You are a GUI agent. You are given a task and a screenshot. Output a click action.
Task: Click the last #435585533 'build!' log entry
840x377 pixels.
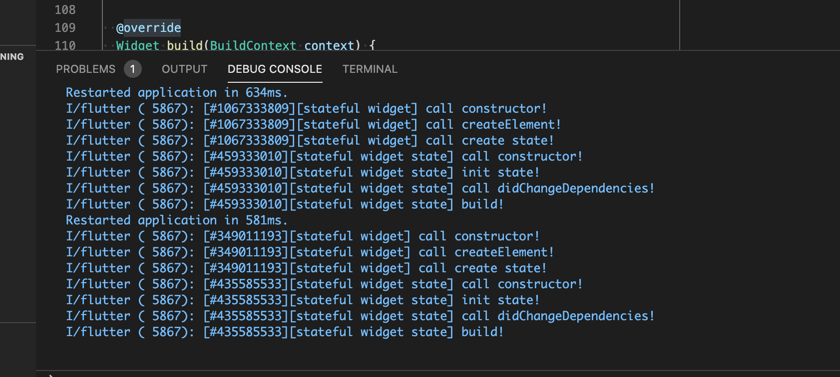tap(285, 332)
